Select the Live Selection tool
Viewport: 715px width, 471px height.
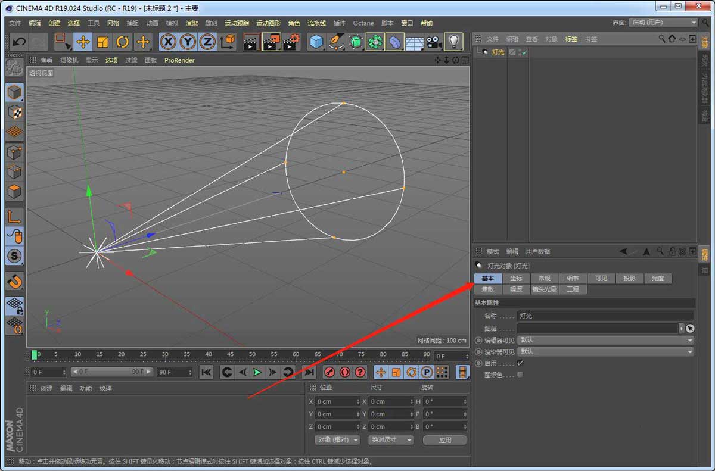[63, 42]
